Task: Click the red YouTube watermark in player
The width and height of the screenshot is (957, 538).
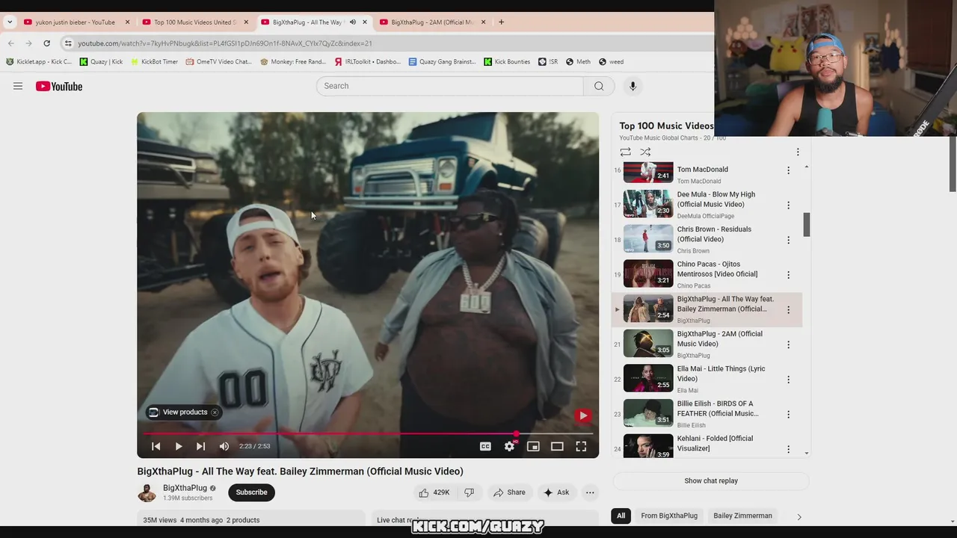Action: pyautogui.click(x=583, y=415)
